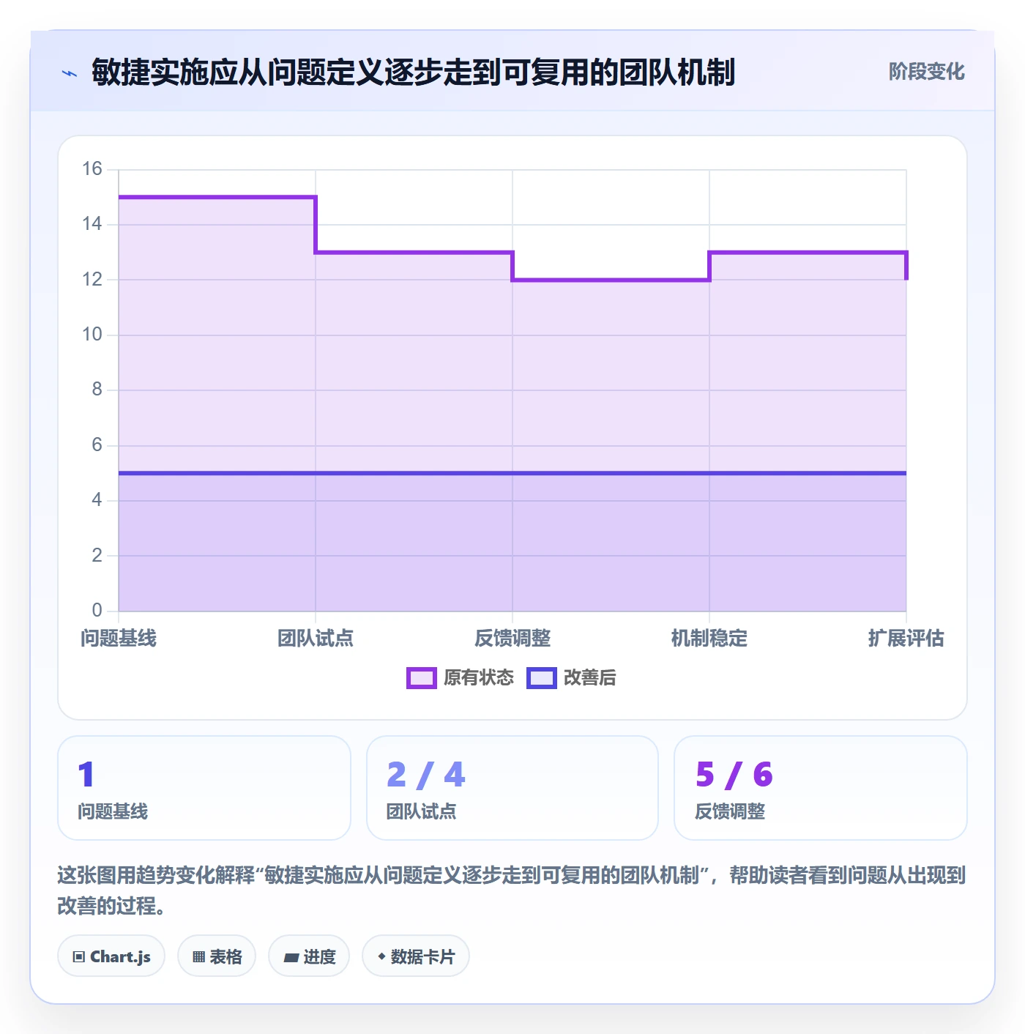Click the description paragraph starting 这张图用趋势变化
Viewport: 1025px width, 1034px height.
click(x=512, y=890)
